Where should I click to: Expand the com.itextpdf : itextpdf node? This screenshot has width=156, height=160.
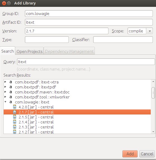tap(6, 87)
